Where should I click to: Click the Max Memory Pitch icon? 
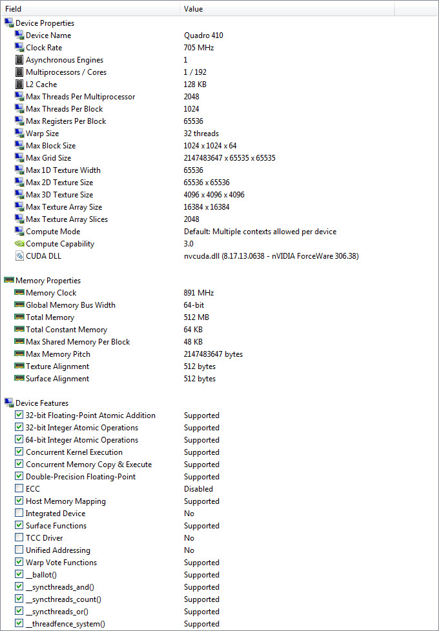coord(19,354)
